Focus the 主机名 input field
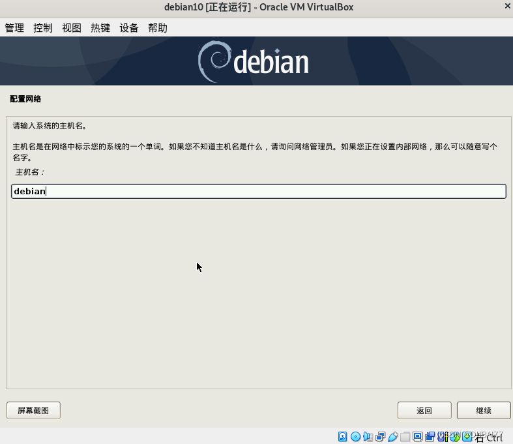 [x=259, y=191]
